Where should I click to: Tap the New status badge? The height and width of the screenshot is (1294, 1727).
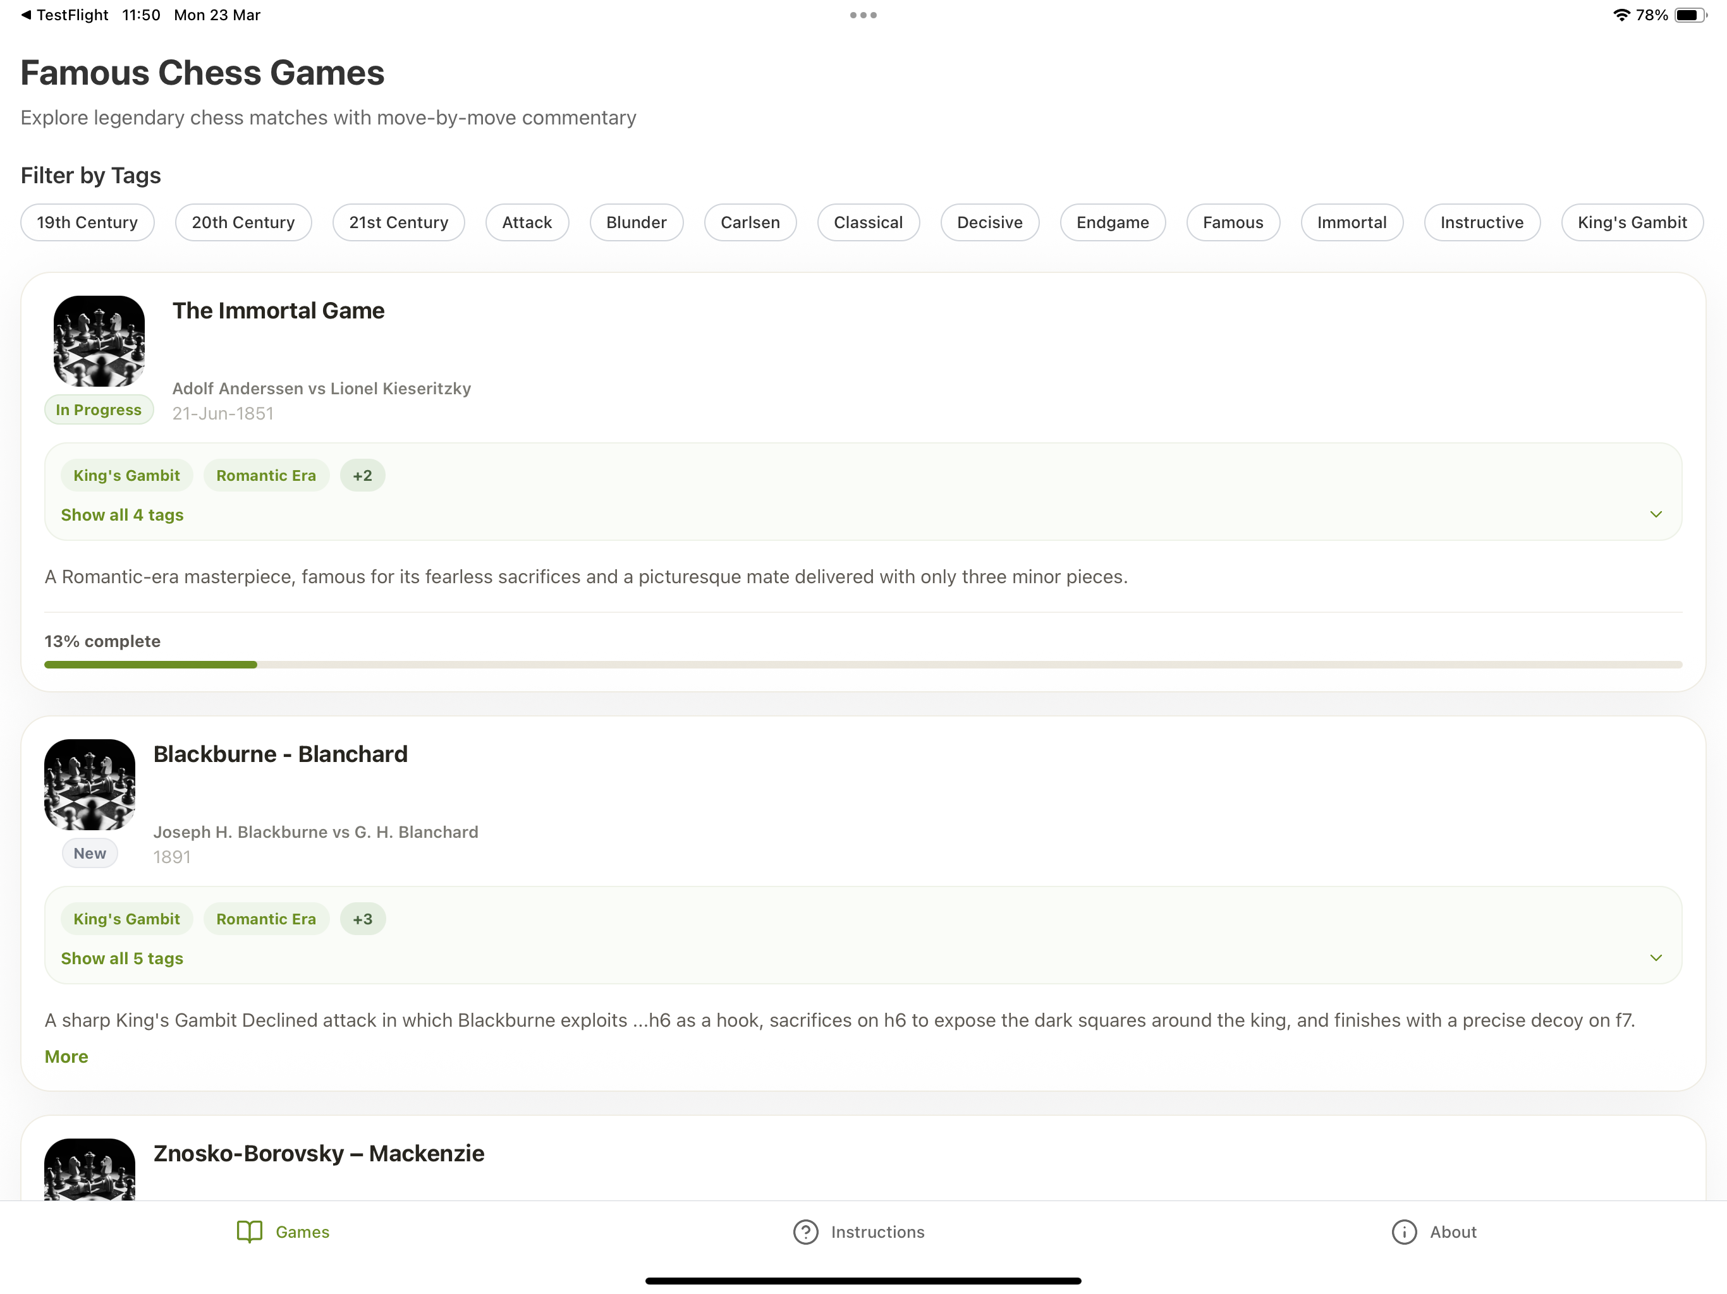90,853
